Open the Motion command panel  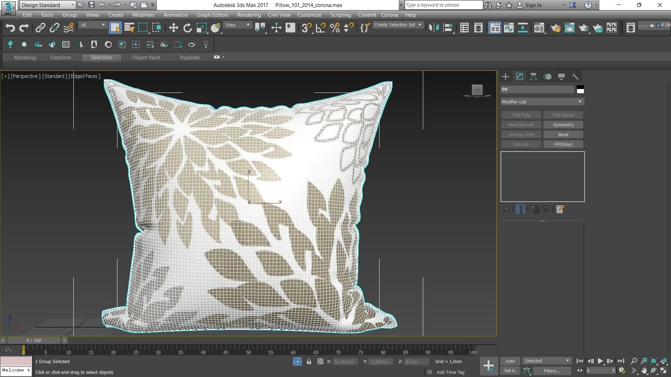[547, 77]
